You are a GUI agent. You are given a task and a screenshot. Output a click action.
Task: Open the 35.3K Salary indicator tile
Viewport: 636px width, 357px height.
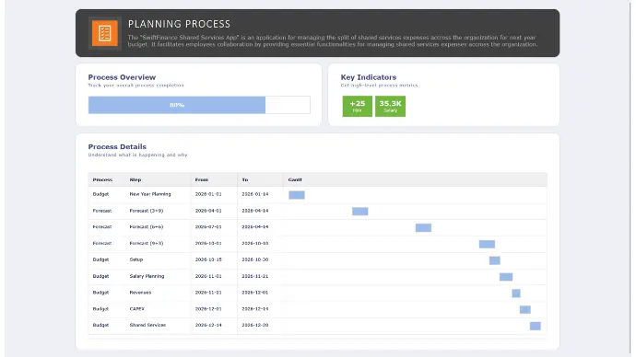tap(390, 106)
